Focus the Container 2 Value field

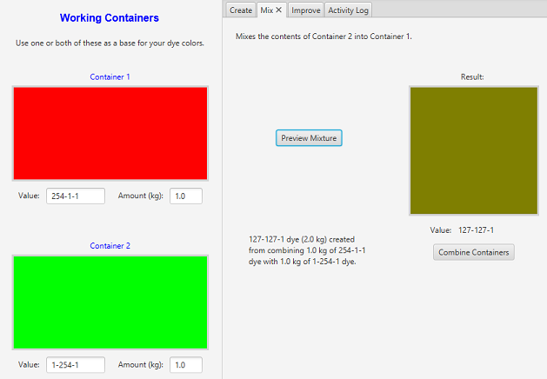point(76,365)
